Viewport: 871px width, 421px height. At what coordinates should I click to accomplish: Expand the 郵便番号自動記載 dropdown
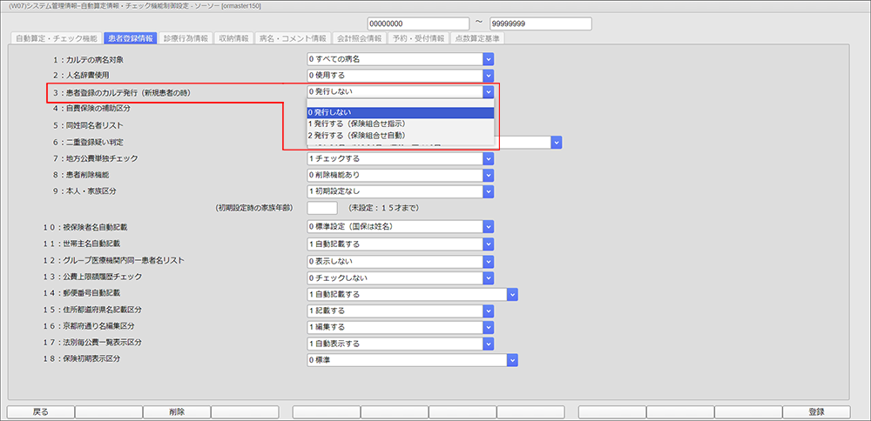[513, 294]
